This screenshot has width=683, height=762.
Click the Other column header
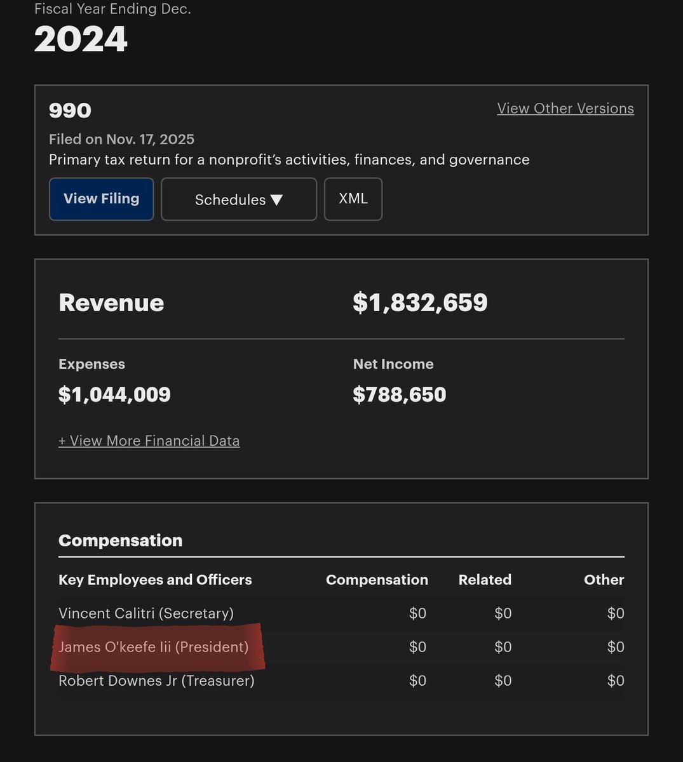(604, 580)
